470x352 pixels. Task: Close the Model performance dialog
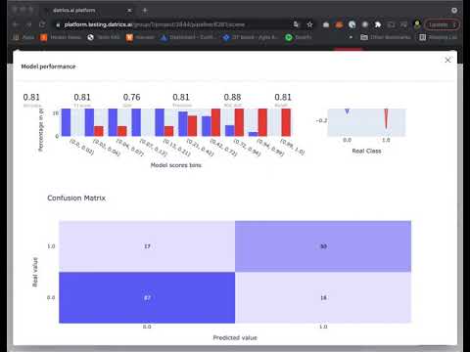click(447, 60)
